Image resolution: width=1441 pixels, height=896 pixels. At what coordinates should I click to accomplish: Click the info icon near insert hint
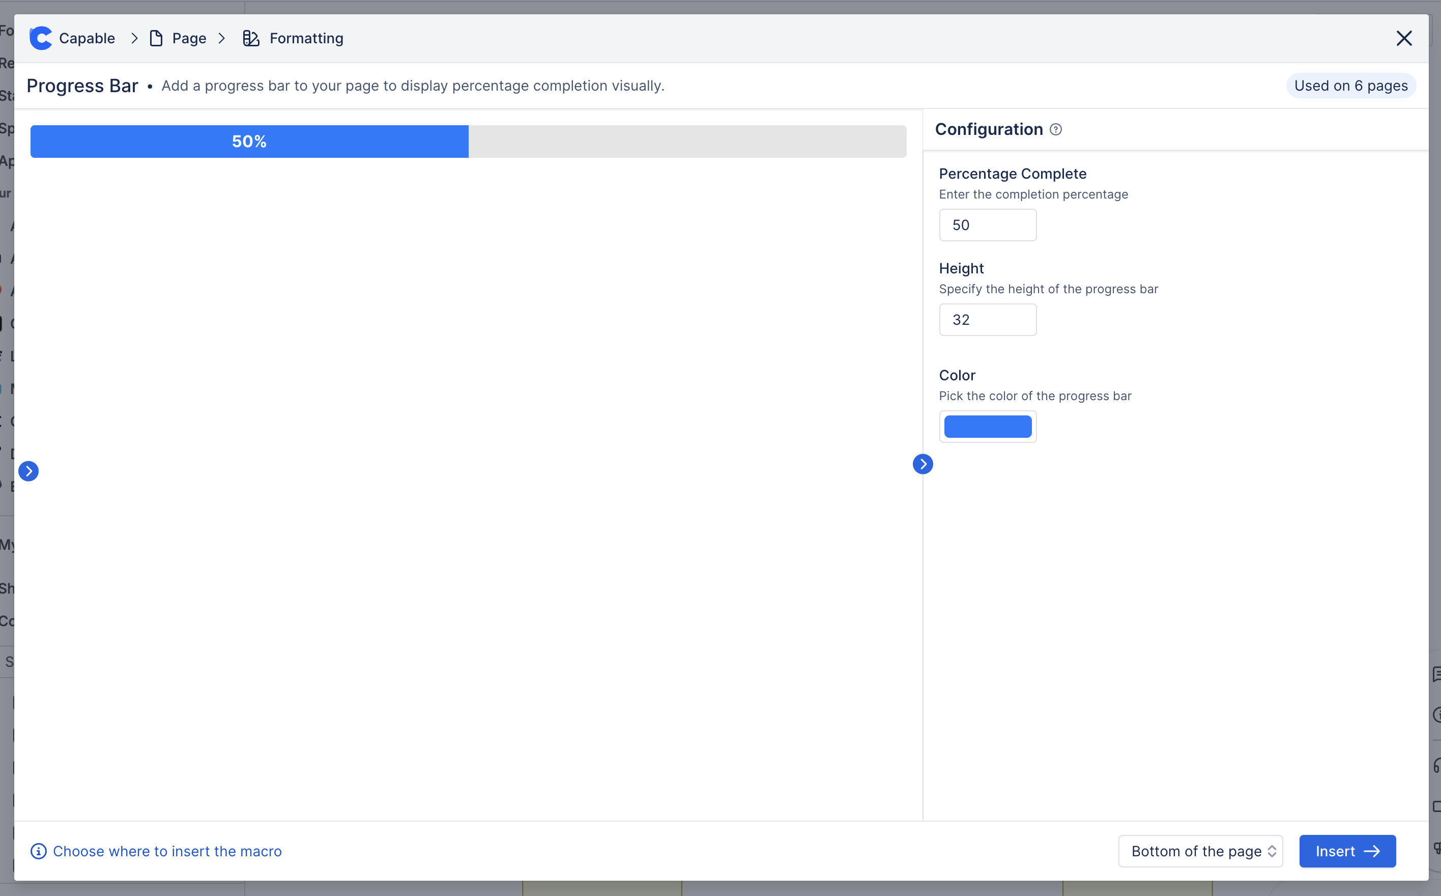tap(39, 851)
